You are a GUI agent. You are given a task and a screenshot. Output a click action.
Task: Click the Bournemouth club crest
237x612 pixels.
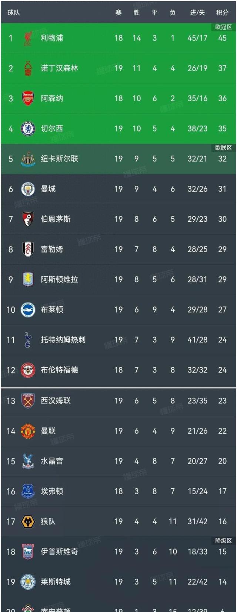click(x=28, y=219)
